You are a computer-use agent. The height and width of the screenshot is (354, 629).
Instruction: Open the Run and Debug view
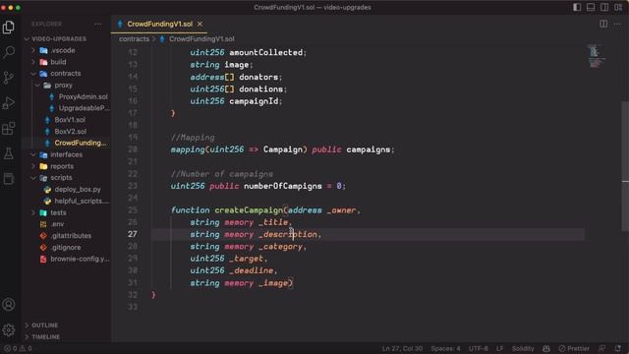coord(9,102)
